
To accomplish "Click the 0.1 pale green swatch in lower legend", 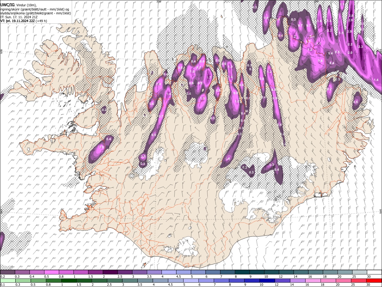I will (x=7, y=280).
